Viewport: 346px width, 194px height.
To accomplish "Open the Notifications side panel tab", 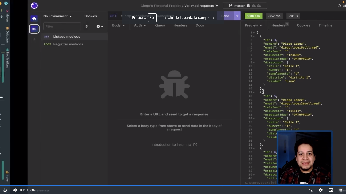I will (x=7, y=58).
